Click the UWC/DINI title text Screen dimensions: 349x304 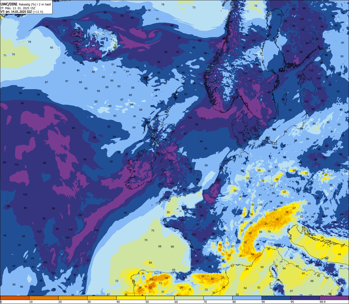pyautogui.click(x=9, y=4)
